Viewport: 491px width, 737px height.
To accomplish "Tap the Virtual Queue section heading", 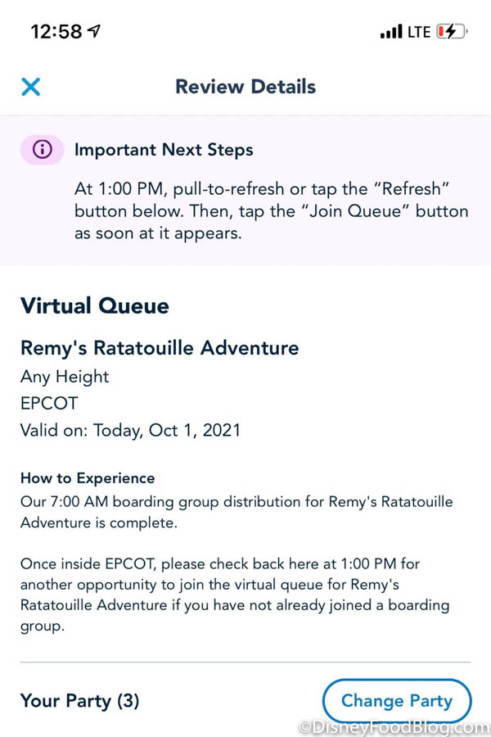I will (x=95, y=306).
